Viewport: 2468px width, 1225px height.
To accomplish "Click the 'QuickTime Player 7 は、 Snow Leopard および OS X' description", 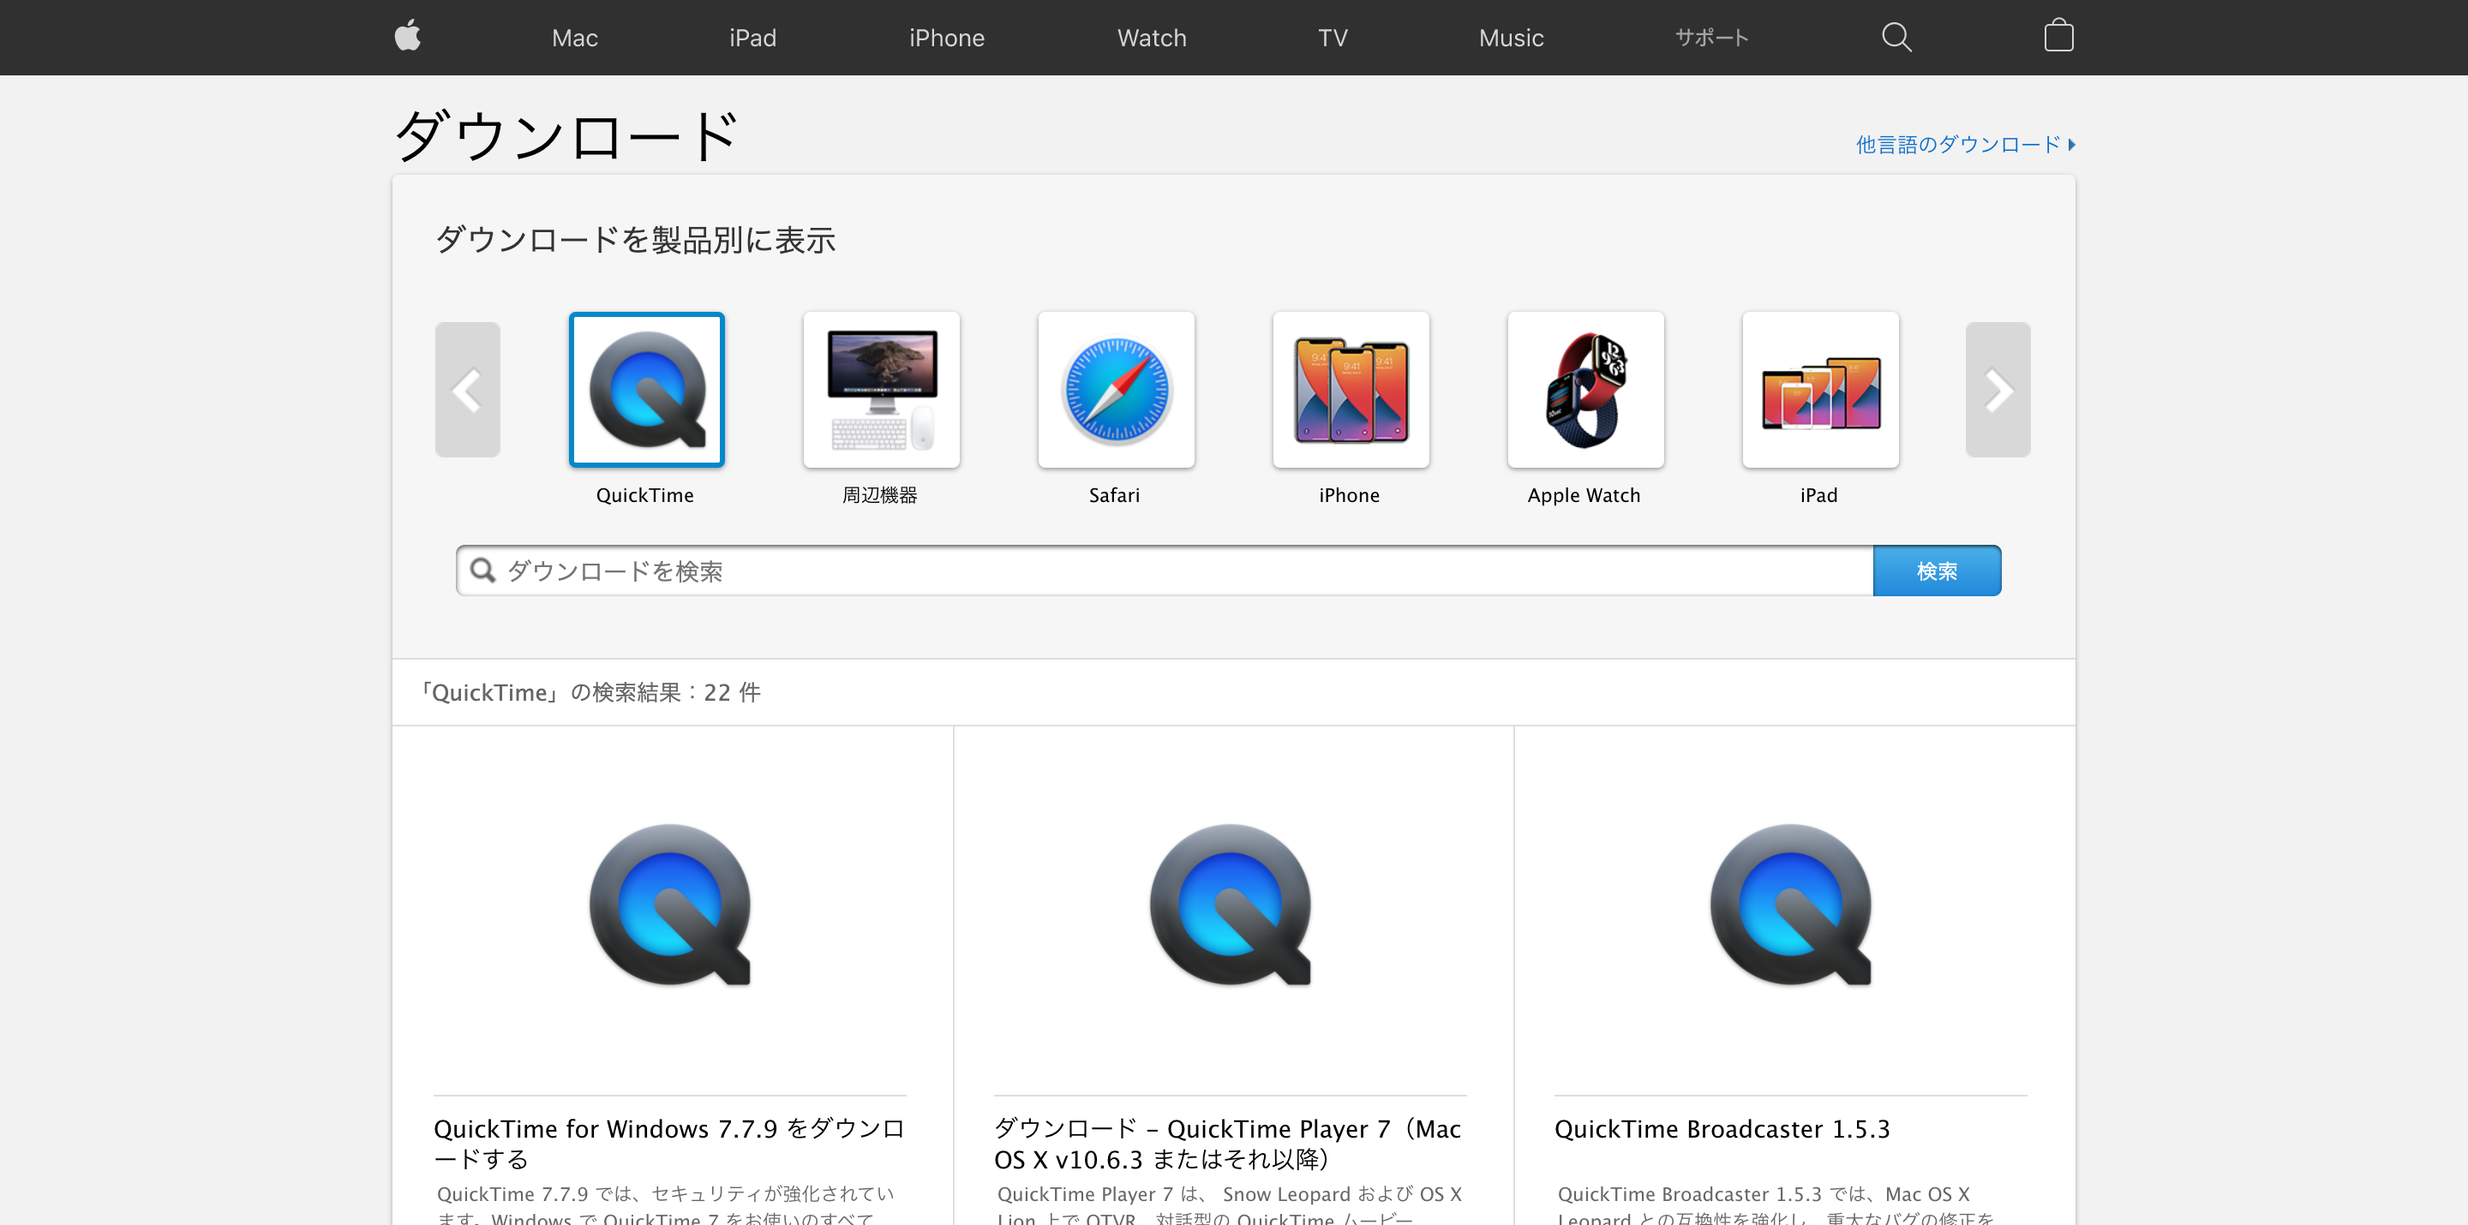I will tap(1229, 1193).
